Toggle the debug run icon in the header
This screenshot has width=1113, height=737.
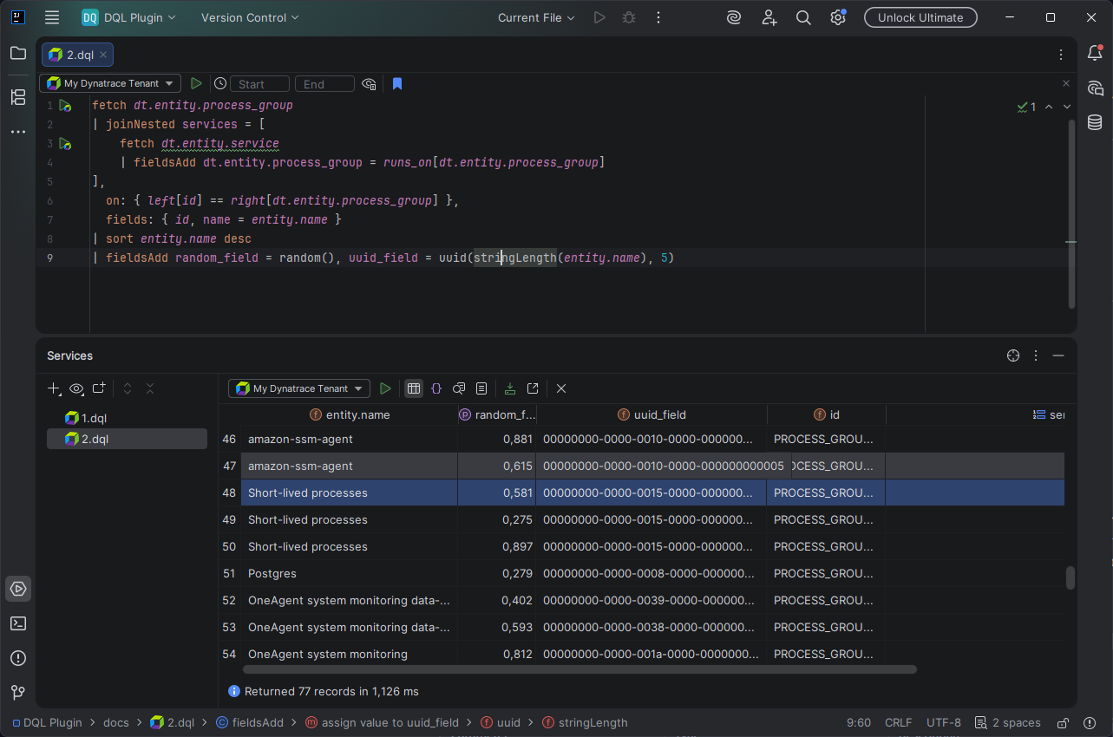(628, 16)
